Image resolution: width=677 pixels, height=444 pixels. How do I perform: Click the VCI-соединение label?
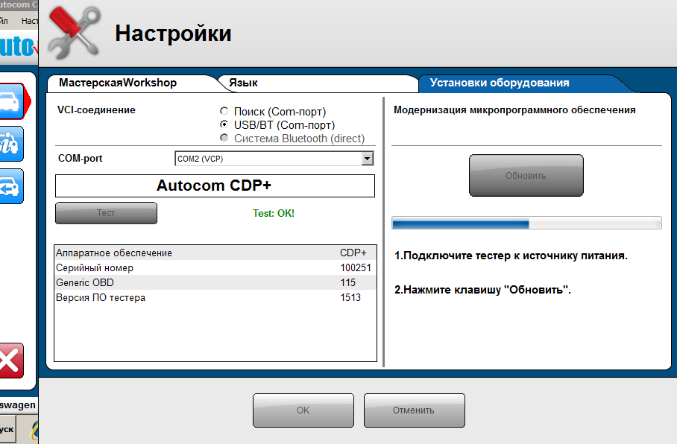[x=96, y=110]
